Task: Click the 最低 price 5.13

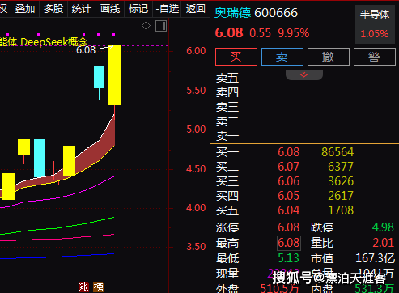Action: 289,258
